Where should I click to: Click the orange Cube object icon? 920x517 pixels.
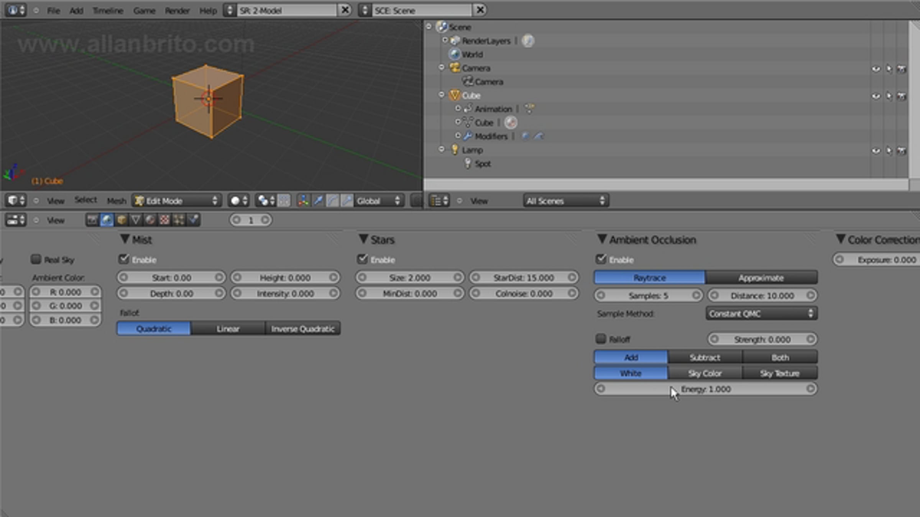[x=455, y=95]
